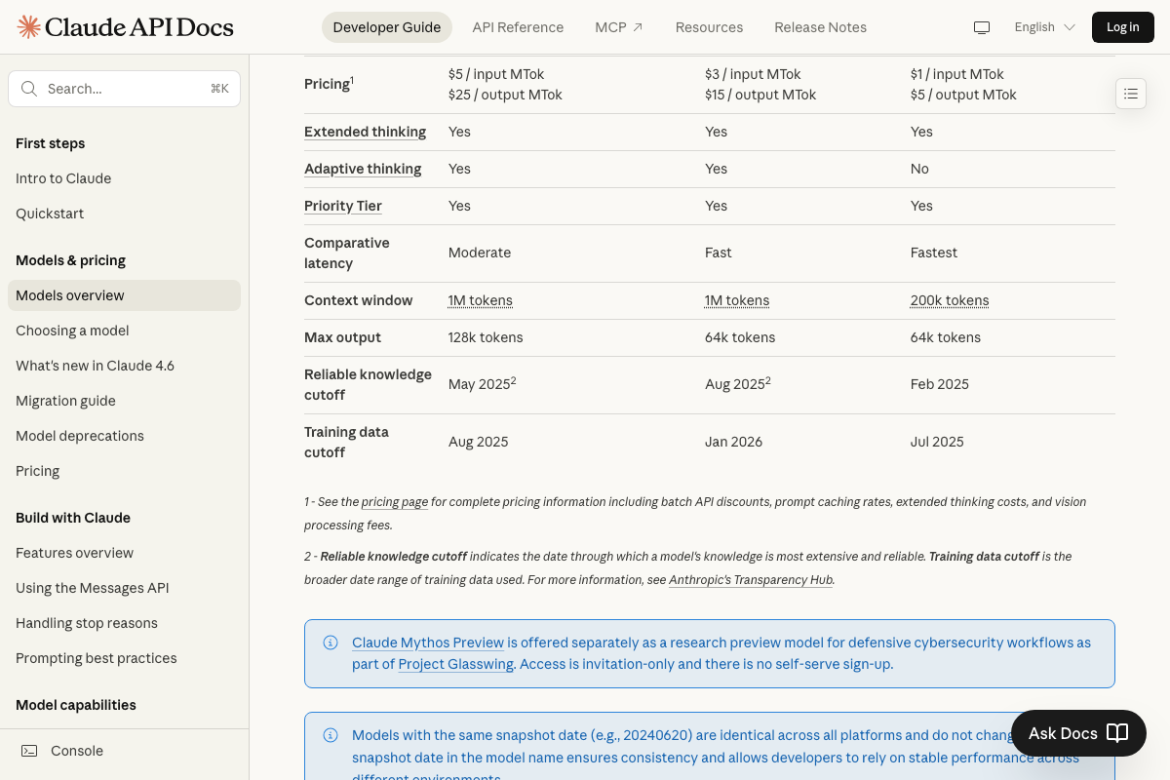Focus the Search input field
This screenshot has width=1170, height=780.
pyautogui.click(x=124, y=89)
